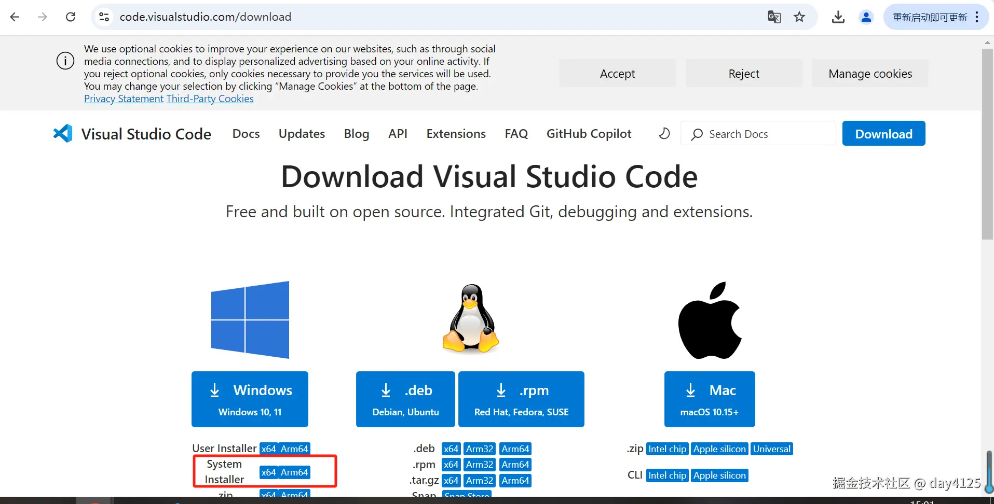Image resolution: width=994 pixels, height=504 pixels.
Task: Download Mac .zip Apple silicon build
Action: 720,449
